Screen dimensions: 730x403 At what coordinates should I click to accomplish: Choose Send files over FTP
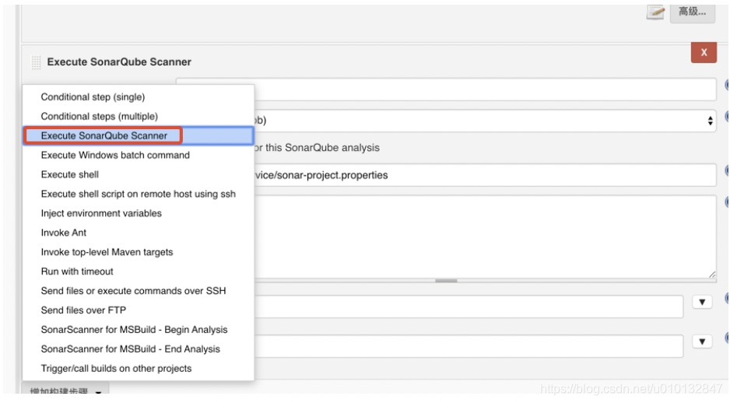click(139, 310)
